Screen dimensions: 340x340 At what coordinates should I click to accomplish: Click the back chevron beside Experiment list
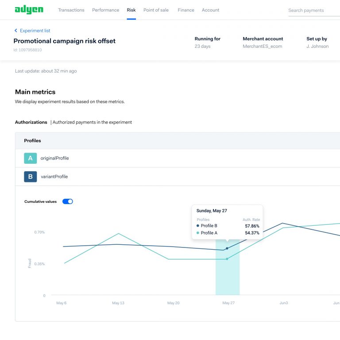(16, 31)
